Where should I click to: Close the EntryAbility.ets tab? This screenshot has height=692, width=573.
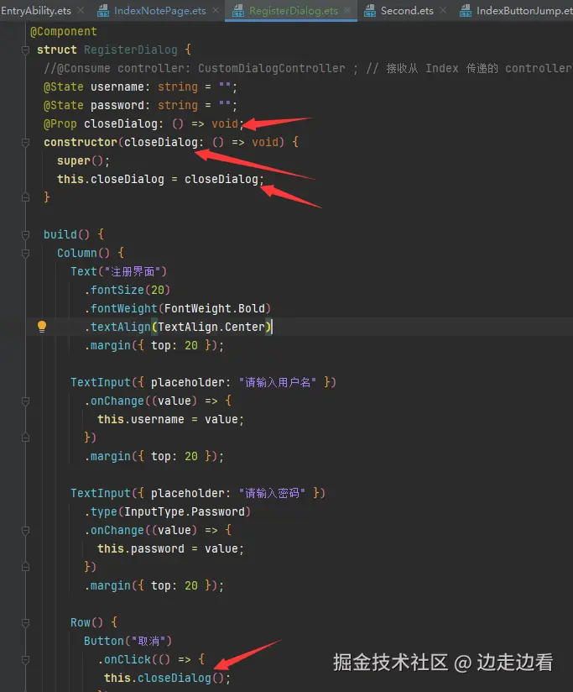click(x=81, y=10)
